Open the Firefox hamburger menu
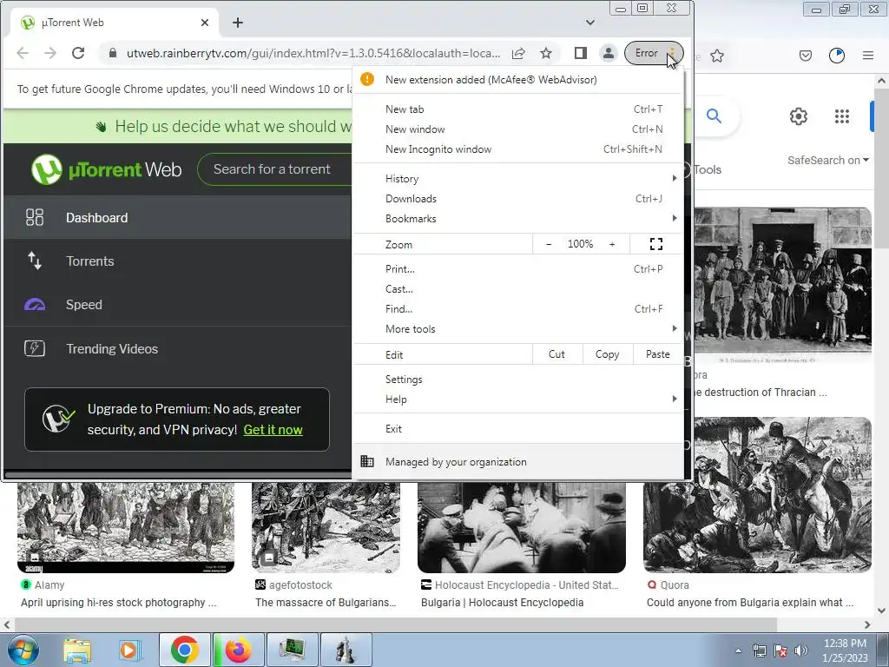This screenshot has height=667, width=889. click(x=868, y=56)
